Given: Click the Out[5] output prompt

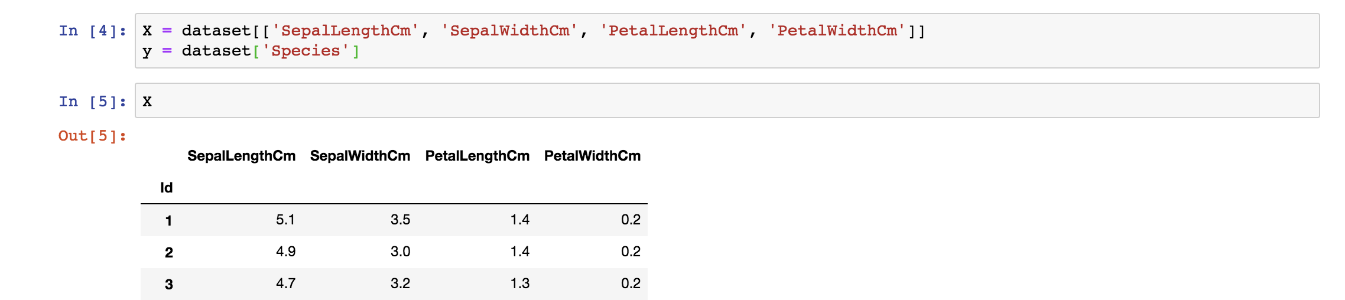Looking at the screenshot, I should point(93,136).
